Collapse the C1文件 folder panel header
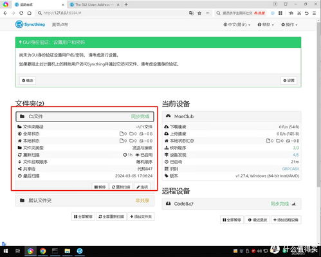The image size is (321, 257). tap(85, 116)
